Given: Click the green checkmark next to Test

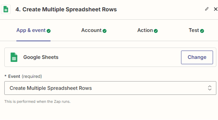Looking at the screenshot, I should (x=202, y=31).
